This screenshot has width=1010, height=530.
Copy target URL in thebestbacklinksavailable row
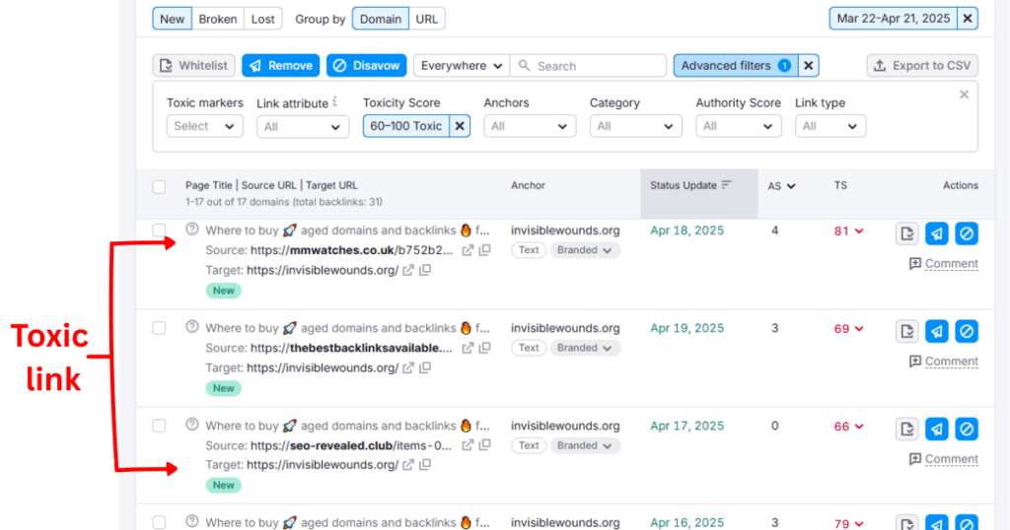point(425,367)
